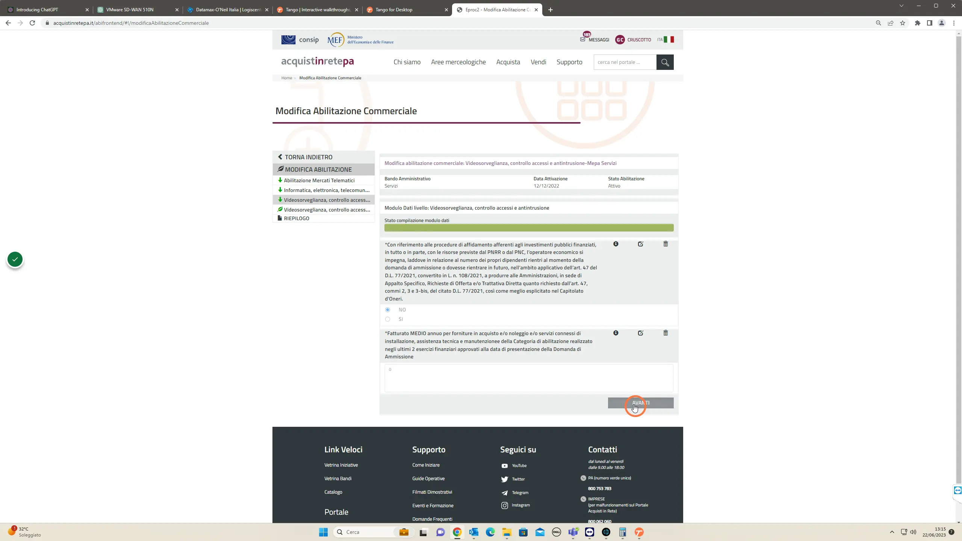Select MODIFICA ABILITAZIONE in the sidebar
Screen dimensions: 962x541
[x=324, y=169]
